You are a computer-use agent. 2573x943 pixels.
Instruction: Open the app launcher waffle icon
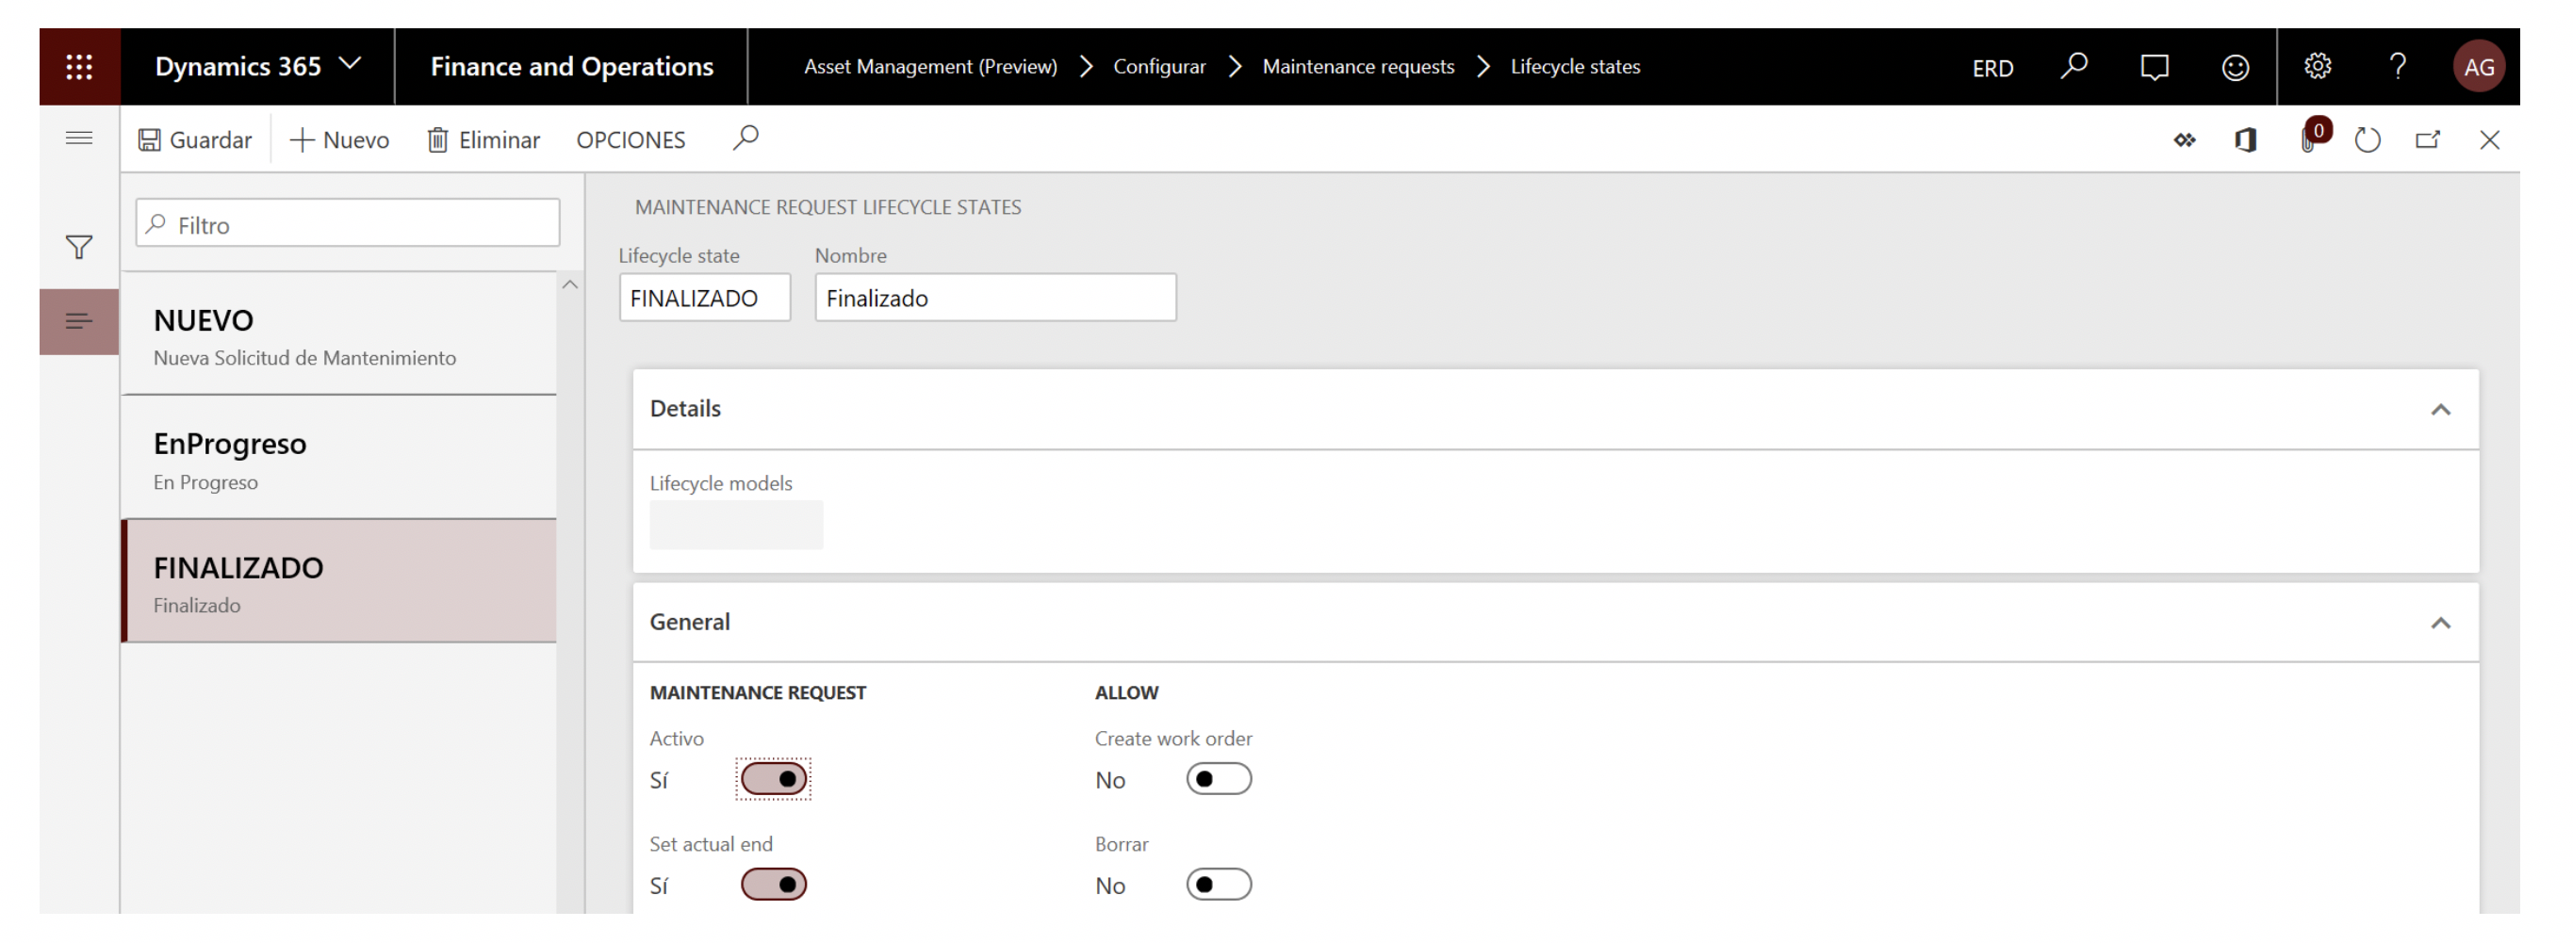(x=79, y=67)
